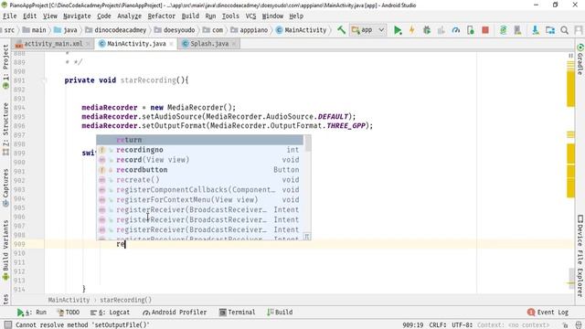Viewport: 585px width, 329px height.
Task: Click the Make Project hammer icon
Action: click(341, 30)
